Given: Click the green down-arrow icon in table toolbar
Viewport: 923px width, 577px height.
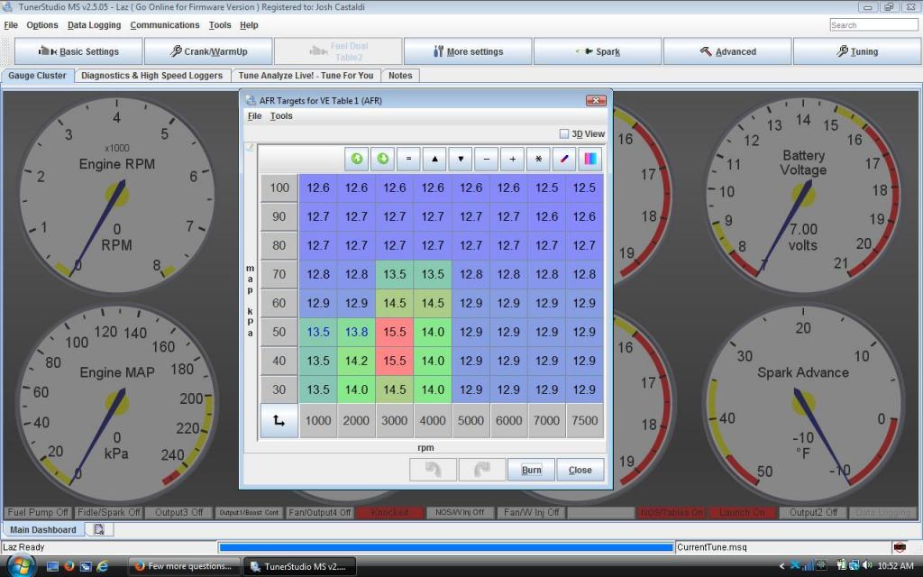Looking at the screenshot, I should coord(383,159).
